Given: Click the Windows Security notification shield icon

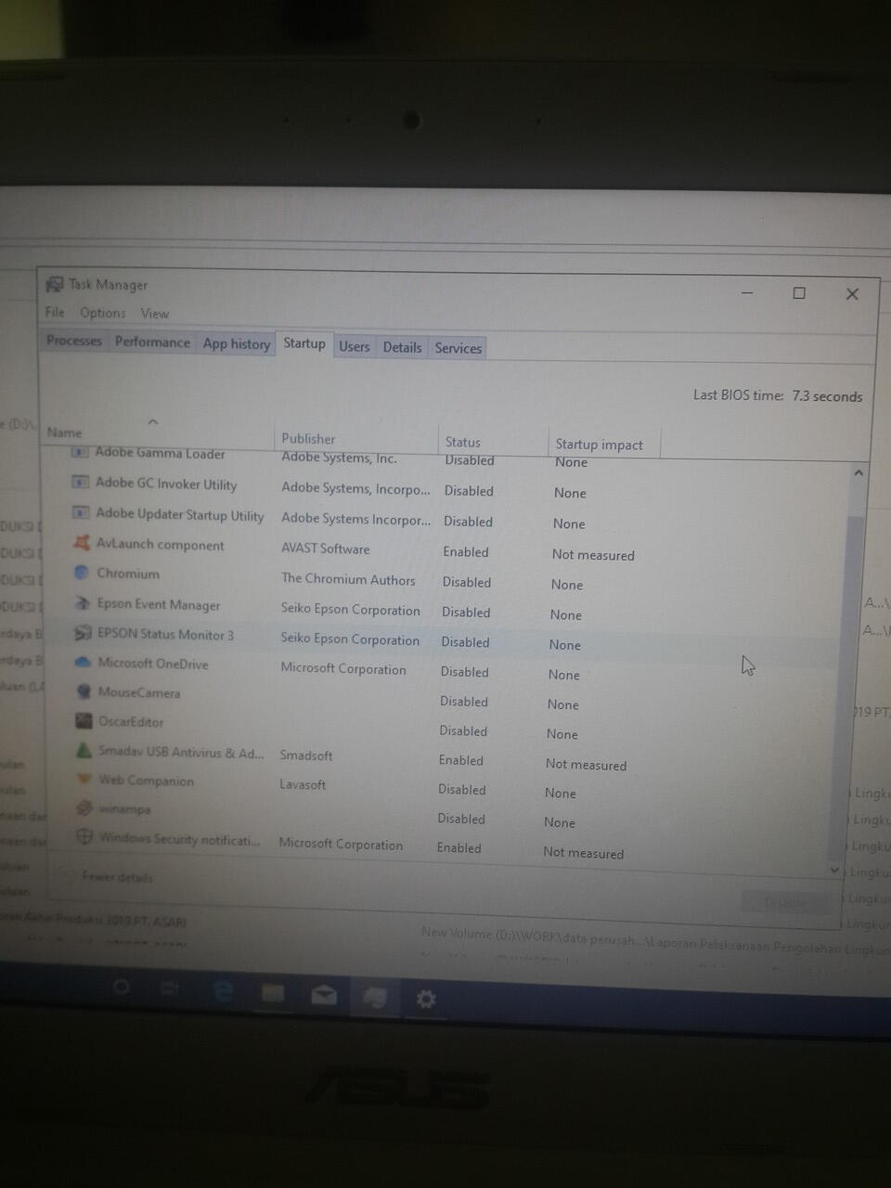Looking at the screenshot, I should tap(84, 836).
